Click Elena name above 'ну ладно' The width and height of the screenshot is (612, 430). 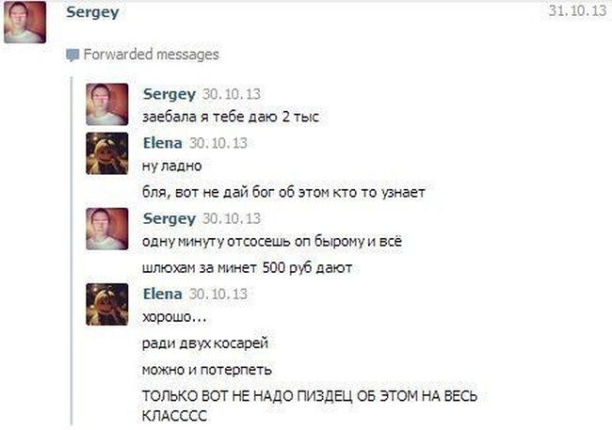(x=162, y=143)
